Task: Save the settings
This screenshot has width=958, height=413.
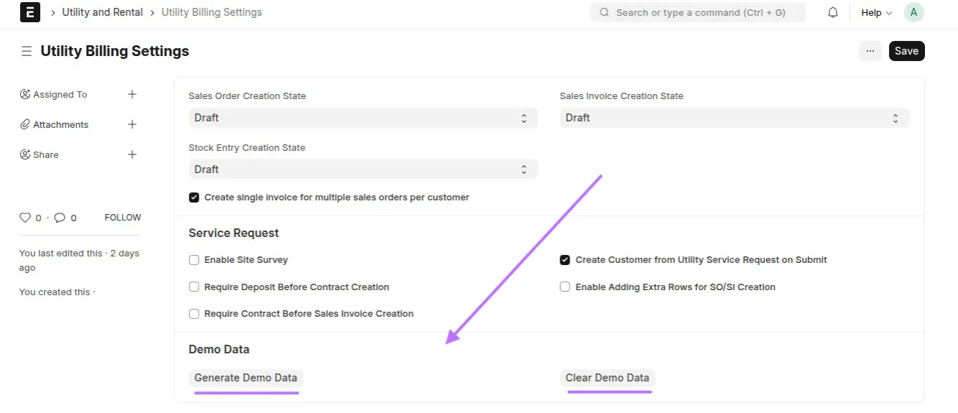Action: coord(906,51)
